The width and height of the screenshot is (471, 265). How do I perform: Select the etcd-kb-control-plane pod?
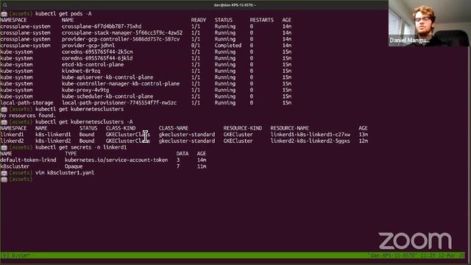93,65
